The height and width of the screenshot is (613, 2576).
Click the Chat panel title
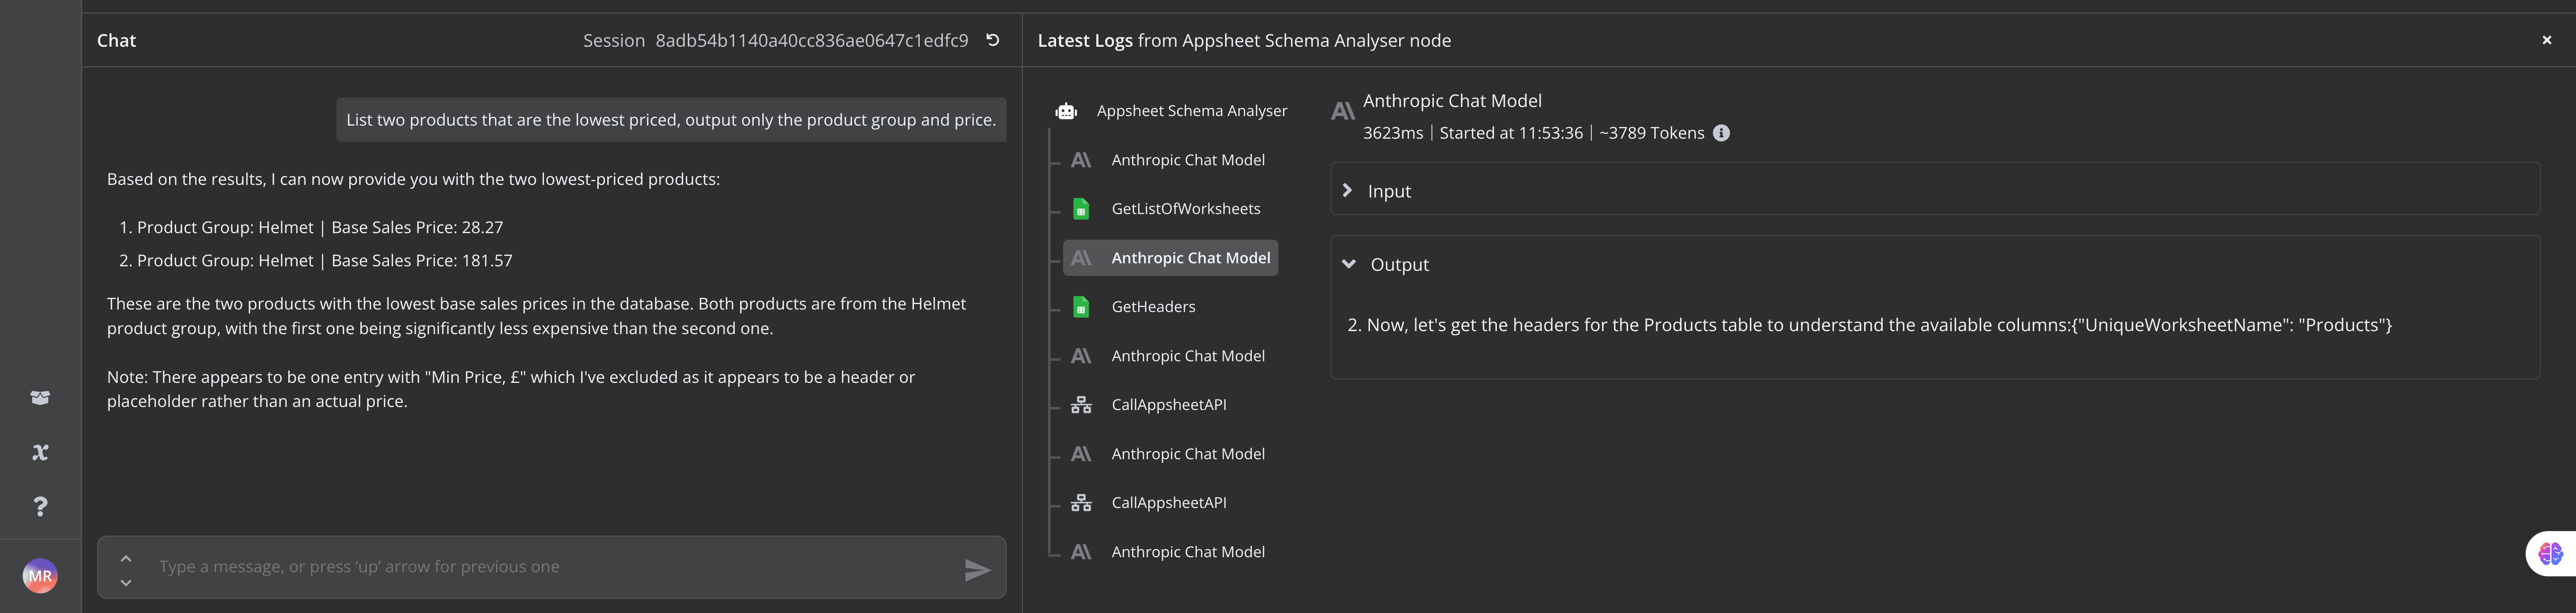point(116,40)
